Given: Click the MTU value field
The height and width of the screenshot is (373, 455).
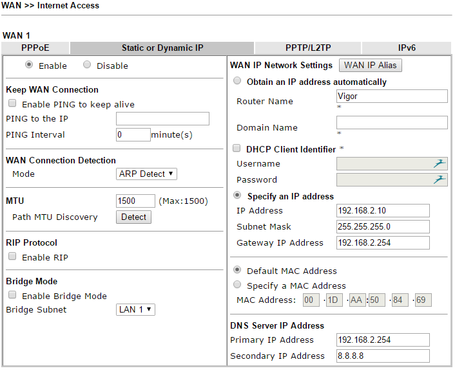Looking at the screenshot, I should coord(135,201).
